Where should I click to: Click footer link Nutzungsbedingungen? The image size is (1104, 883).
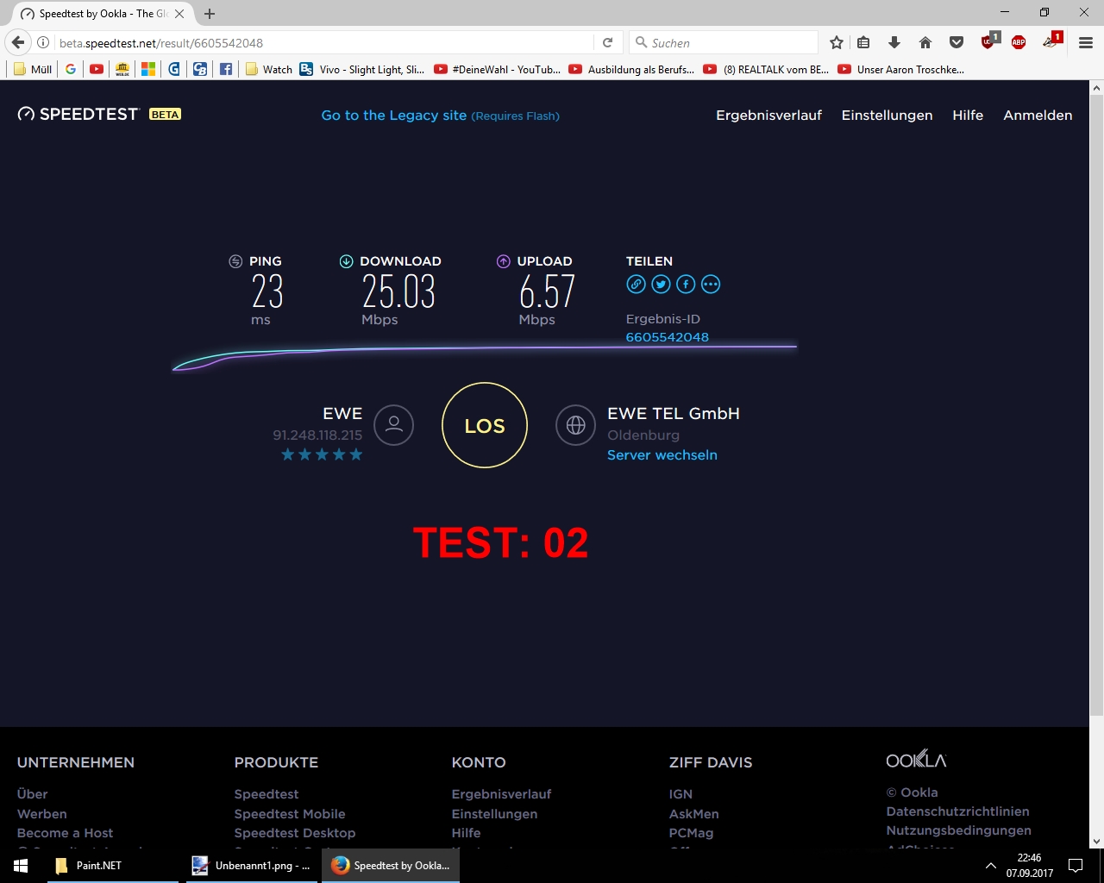(958, 830)
